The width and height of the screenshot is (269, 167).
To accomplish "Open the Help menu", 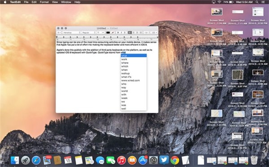I will pyautogui.click(x=78, y=2).
